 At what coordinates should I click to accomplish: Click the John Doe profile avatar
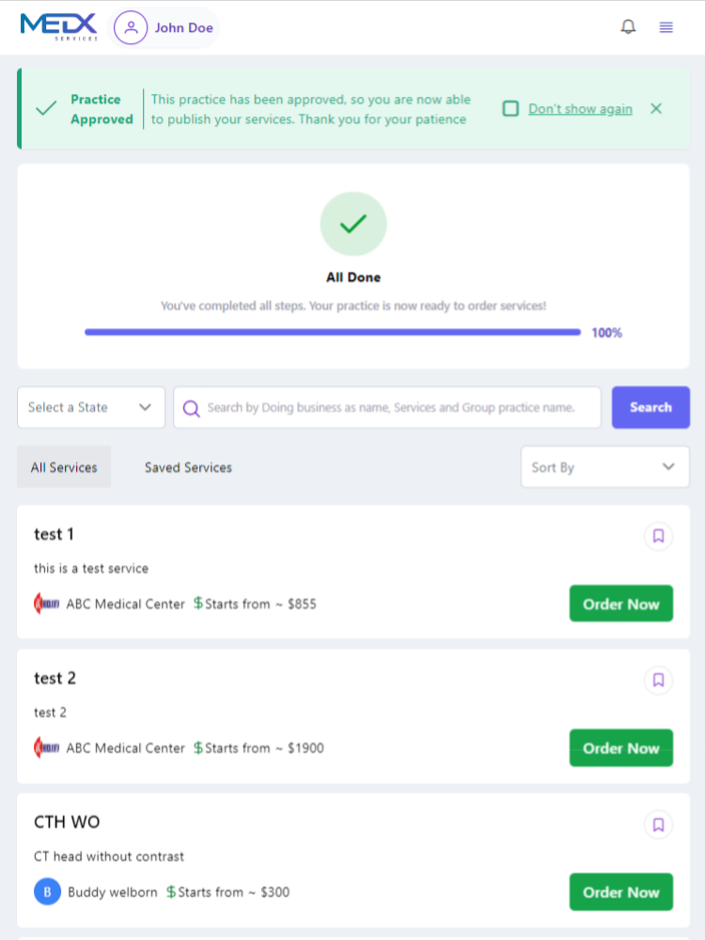[131, 27]
